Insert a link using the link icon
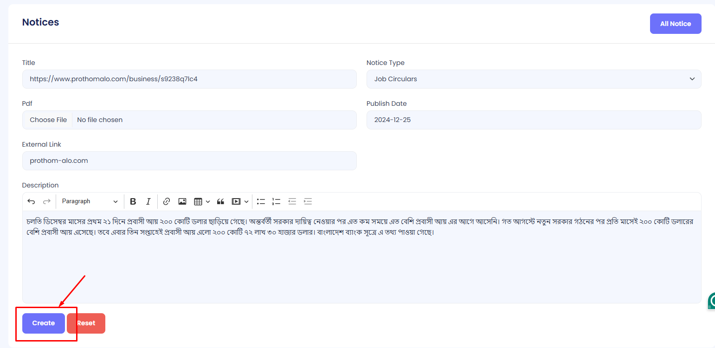715x348 pixels. [167, 201]
